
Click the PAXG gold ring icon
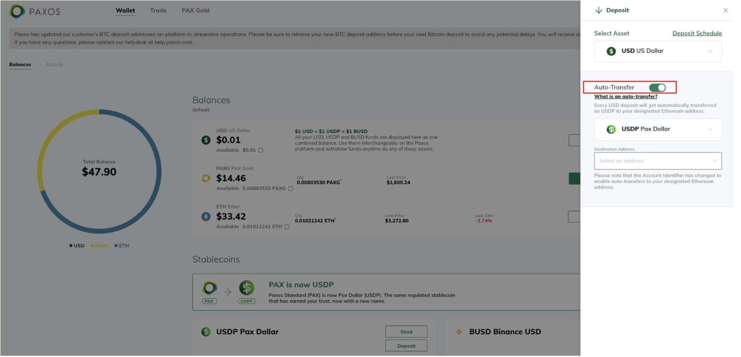point(206,178)
